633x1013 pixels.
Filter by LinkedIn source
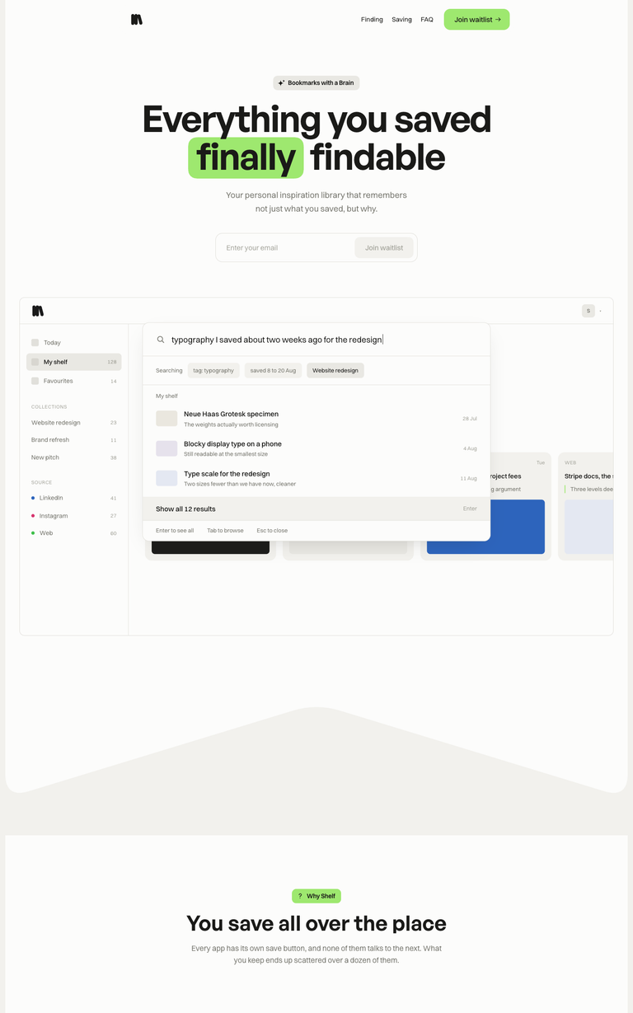tap(74, 498)
